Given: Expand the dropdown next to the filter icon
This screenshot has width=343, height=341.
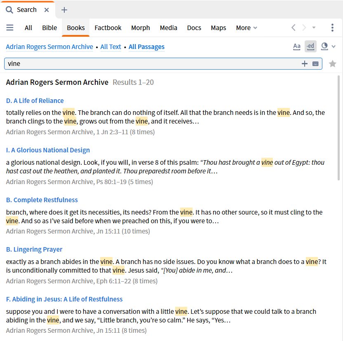Looking at the screenshot, I should tap(334, 47).
